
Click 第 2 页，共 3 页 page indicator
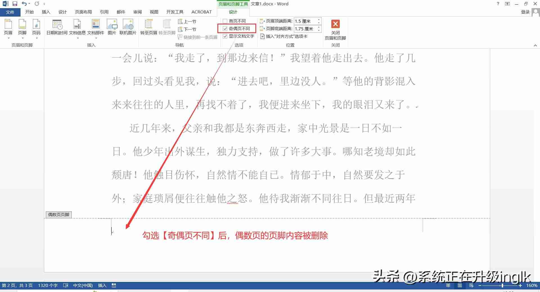tap(17, 285)
